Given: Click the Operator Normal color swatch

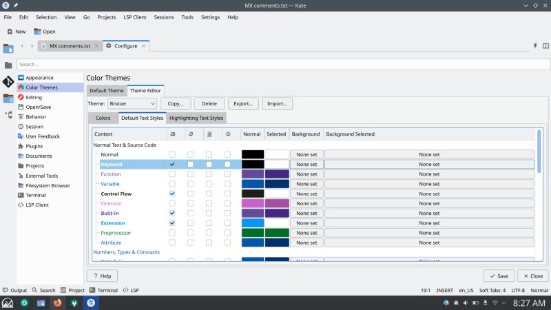Looking at the screenshot, I should pos(252,204).
